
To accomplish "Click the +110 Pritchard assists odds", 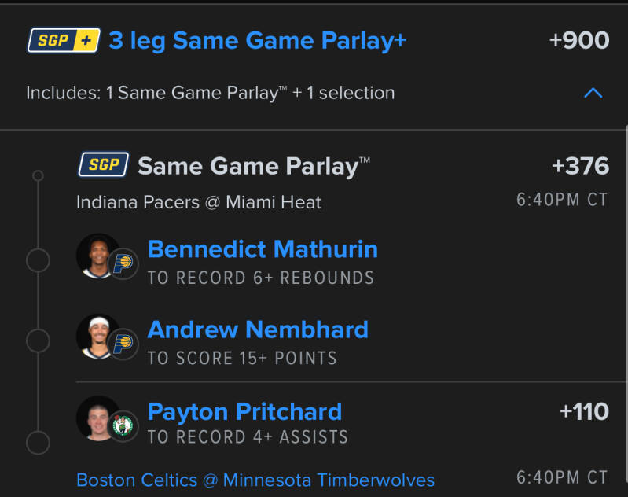I will pos(584,411).
